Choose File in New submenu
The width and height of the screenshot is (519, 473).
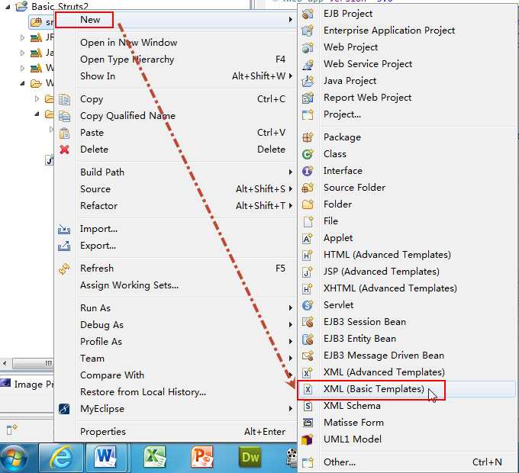click(330, 221)
